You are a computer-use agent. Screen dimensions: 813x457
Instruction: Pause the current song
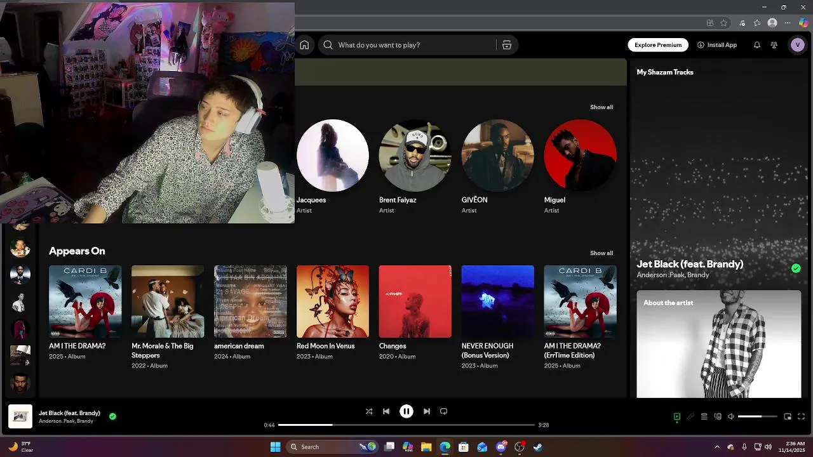tap(406, 411)
